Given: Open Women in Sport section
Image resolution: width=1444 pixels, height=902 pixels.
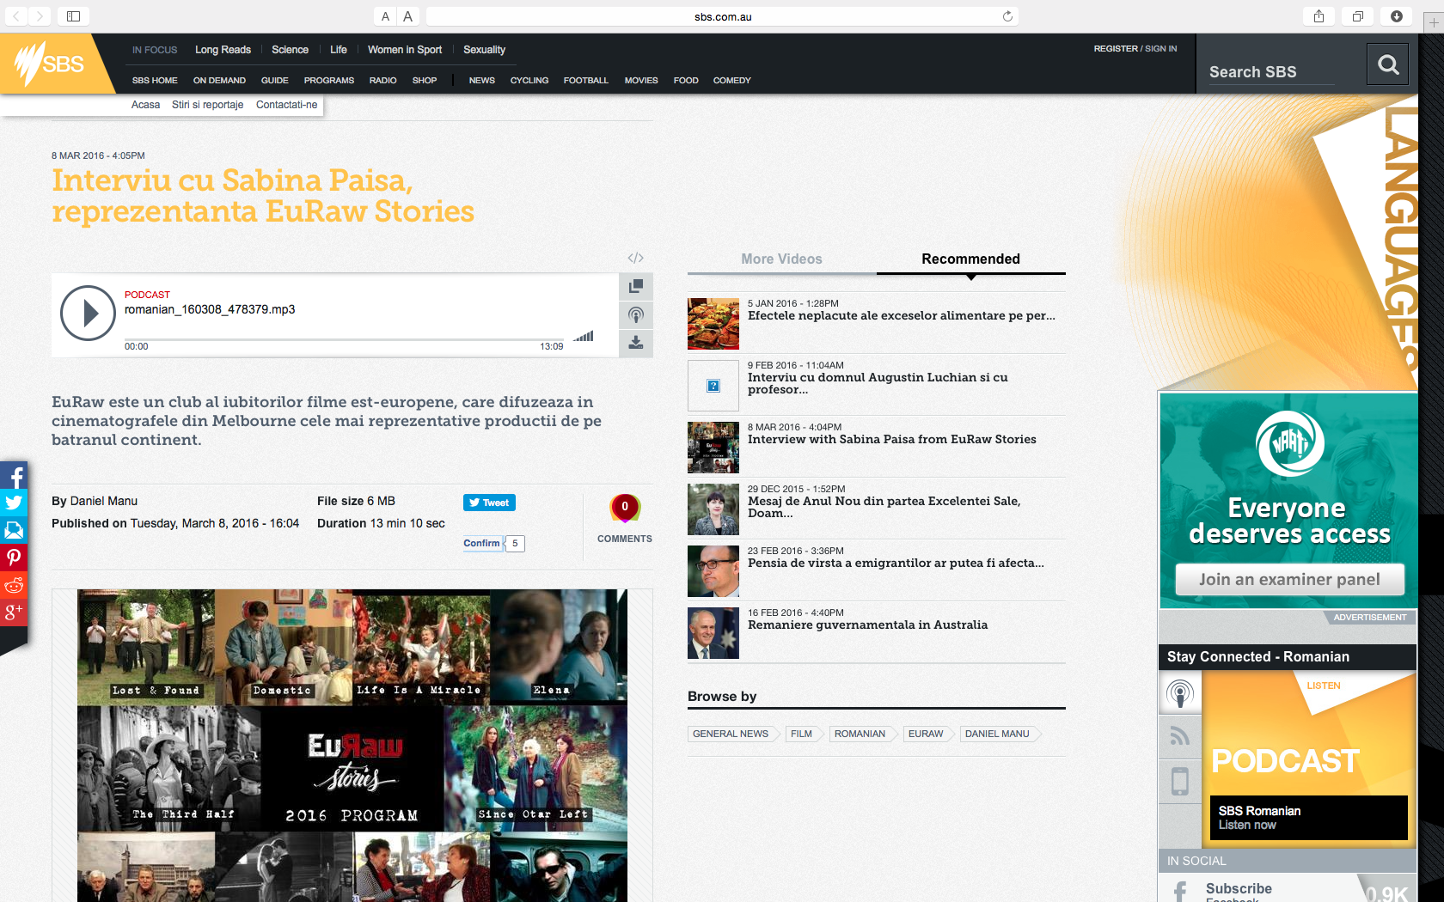Looking at the screenshot, I should coord(405,50).
